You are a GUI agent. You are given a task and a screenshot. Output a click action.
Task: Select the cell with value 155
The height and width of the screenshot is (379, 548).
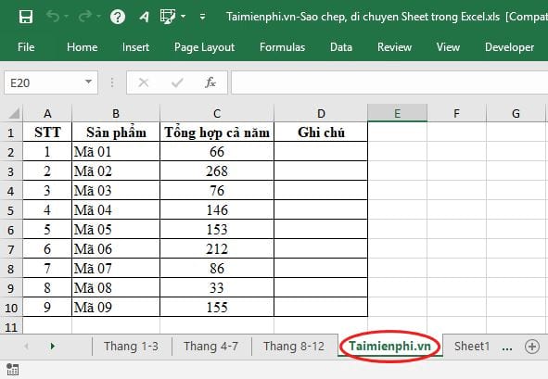[x=217, y=308]
